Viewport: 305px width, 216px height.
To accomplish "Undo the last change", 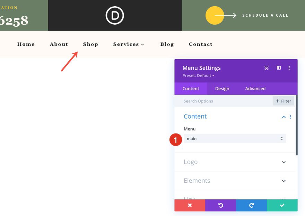I will [220, 205].
